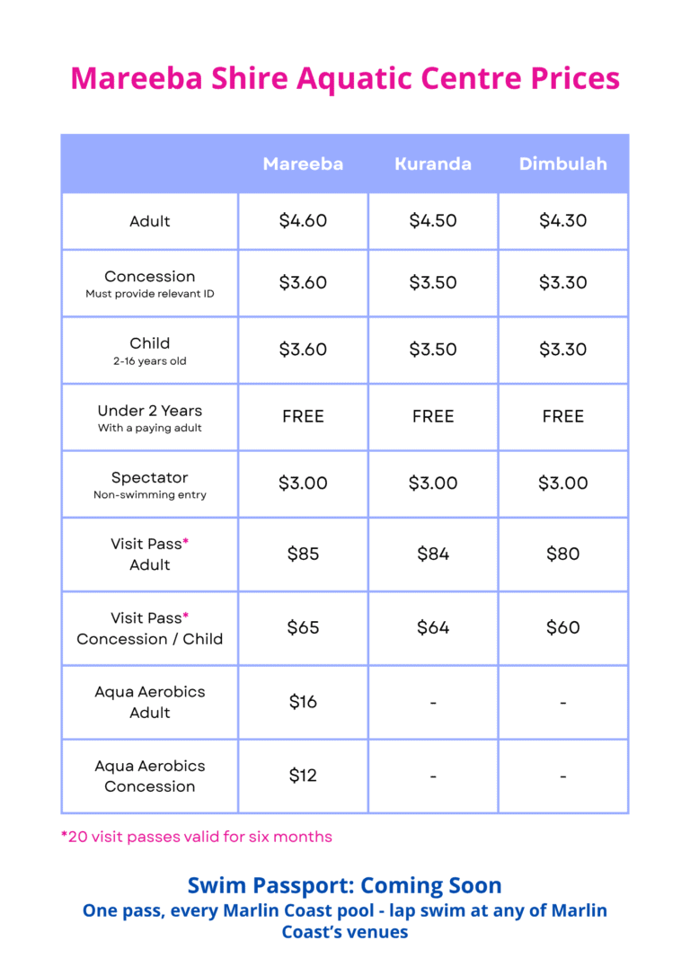This screenshot has height=976, width=690.
Task: Select the Mareeba column header
Action: (303, 164)
